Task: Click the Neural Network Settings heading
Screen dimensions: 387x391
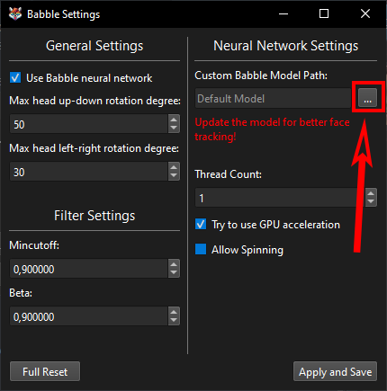Action: coord(285,46)
